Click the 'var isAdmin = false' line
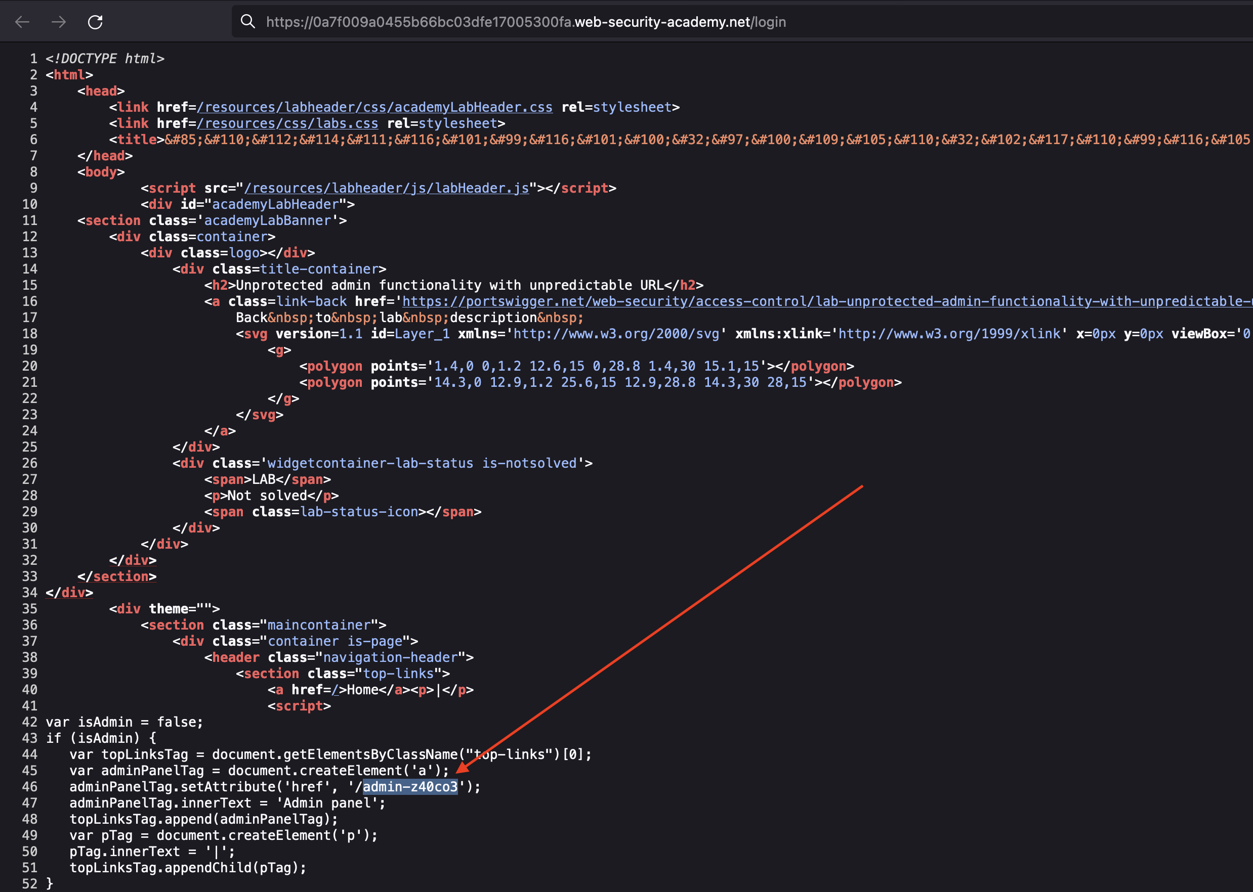 pyautogui.click(x=124, y=722)
